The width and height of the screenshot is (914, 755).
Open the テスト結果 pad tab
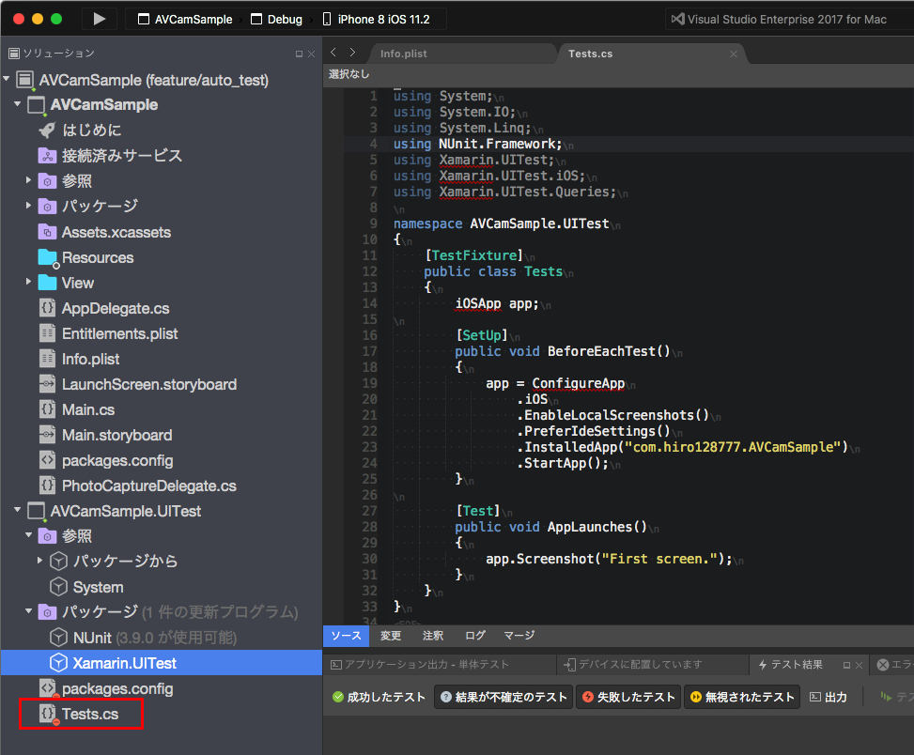[790, 665]
